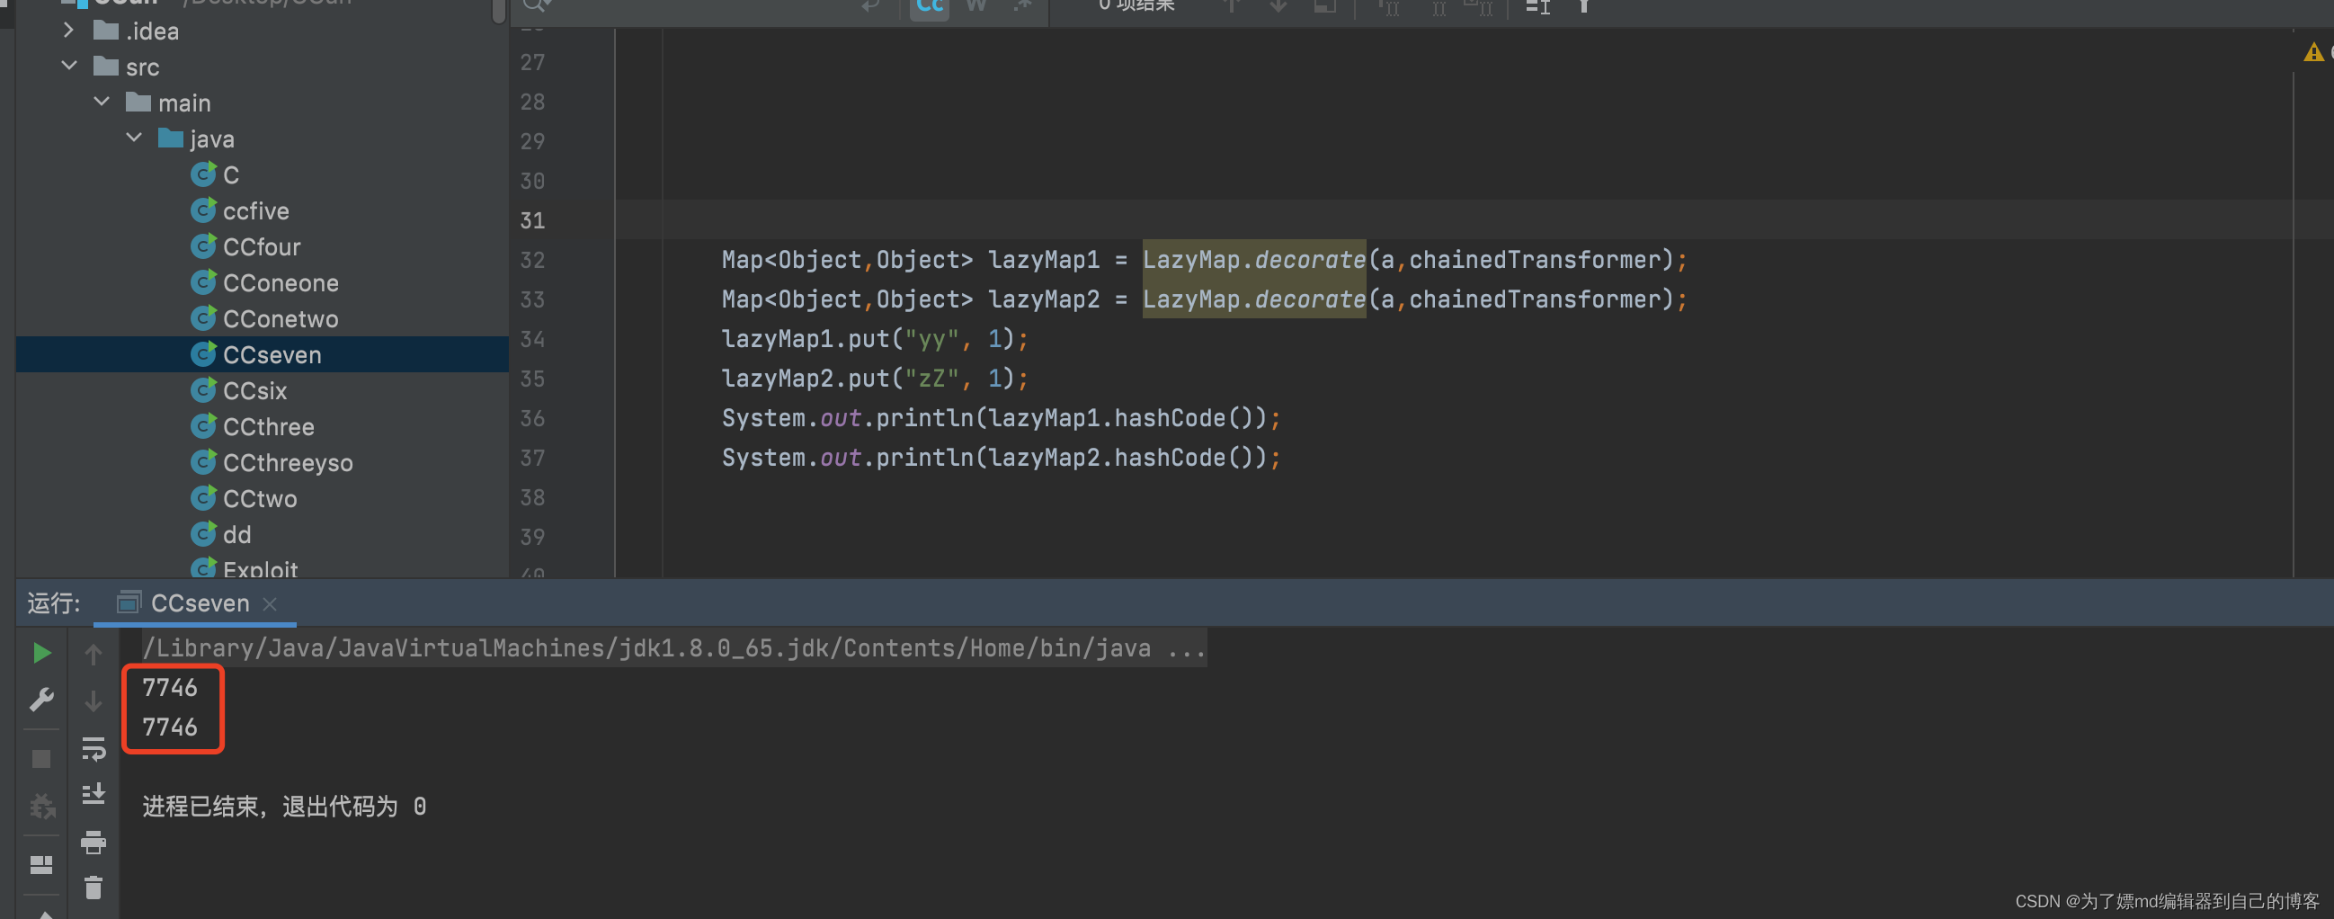The width and height of the screenshot is (2334, 919).
Task: Click line number 31 in the gutter
Action: tap(533, 220)
